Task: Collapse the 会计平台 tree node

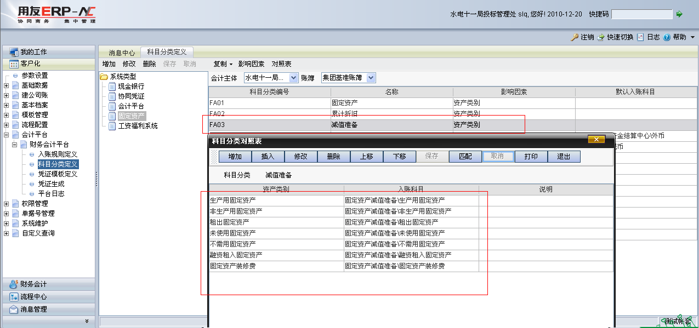Action: [6, 135]
